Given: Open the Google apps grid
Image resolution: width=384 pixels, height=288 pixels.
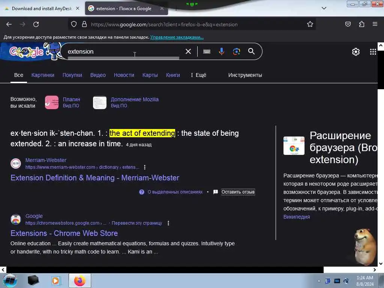Looking at the screenshot, I should coord(373,52).
